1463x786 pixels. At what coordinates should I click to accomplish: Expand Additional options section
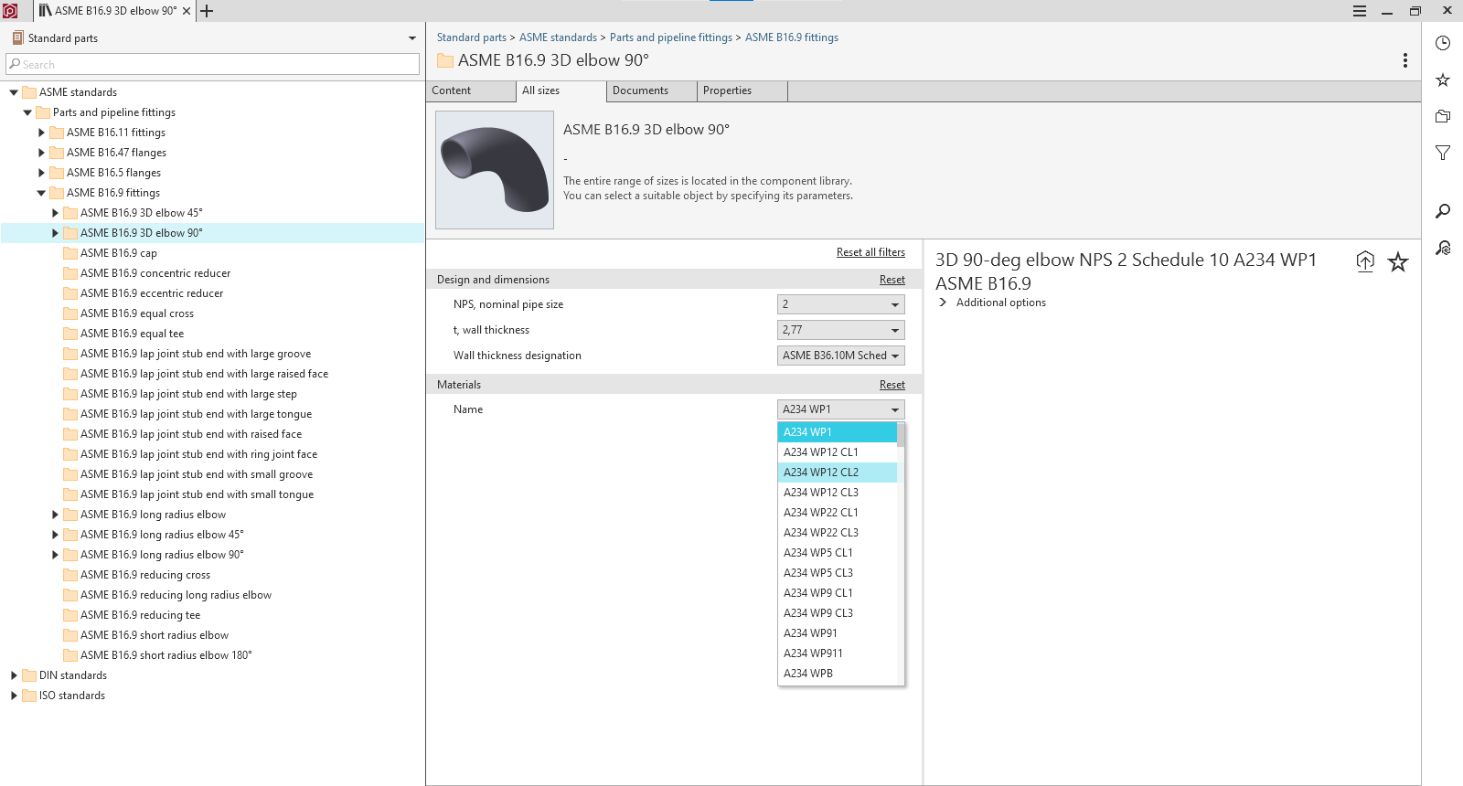[992, 303]
